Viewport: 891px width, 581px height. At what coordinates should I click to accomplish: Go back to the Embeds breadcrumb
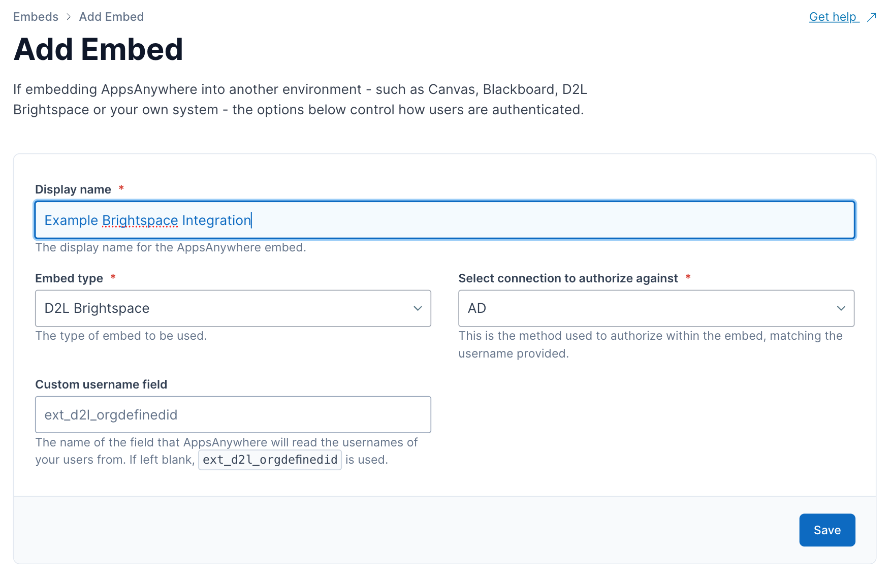pyautogui.click(x=36, y=17)
